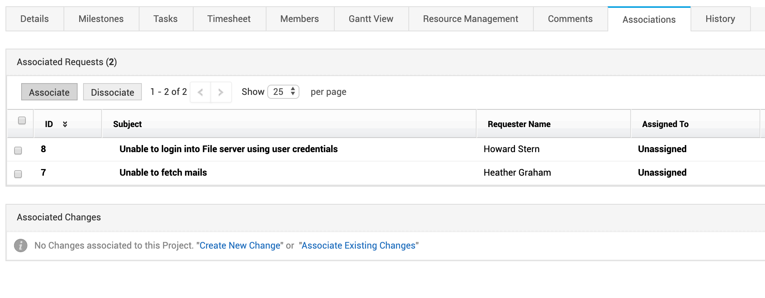This screenshot has width=765, height=298.
Task: Go to next page of requests
Action: pos(221,93)
